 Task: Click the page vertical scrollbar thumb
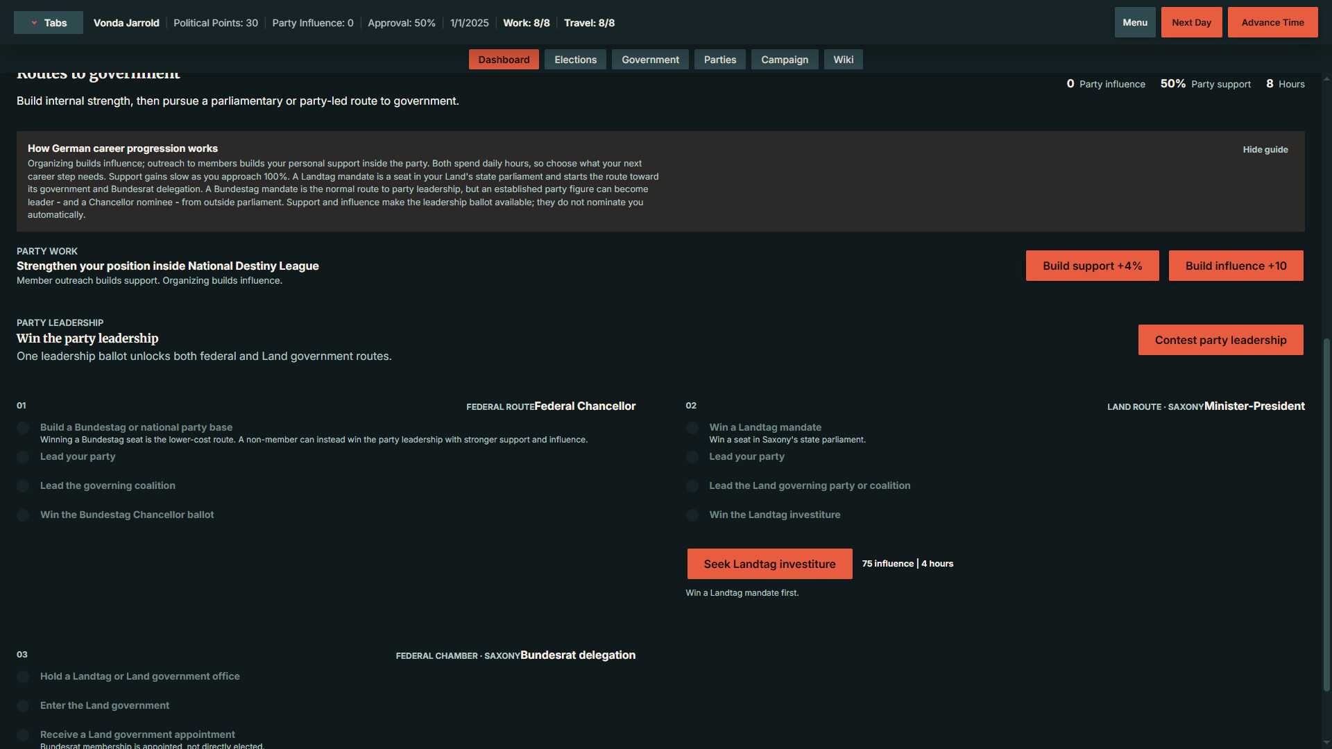[x=1326, y=515]
